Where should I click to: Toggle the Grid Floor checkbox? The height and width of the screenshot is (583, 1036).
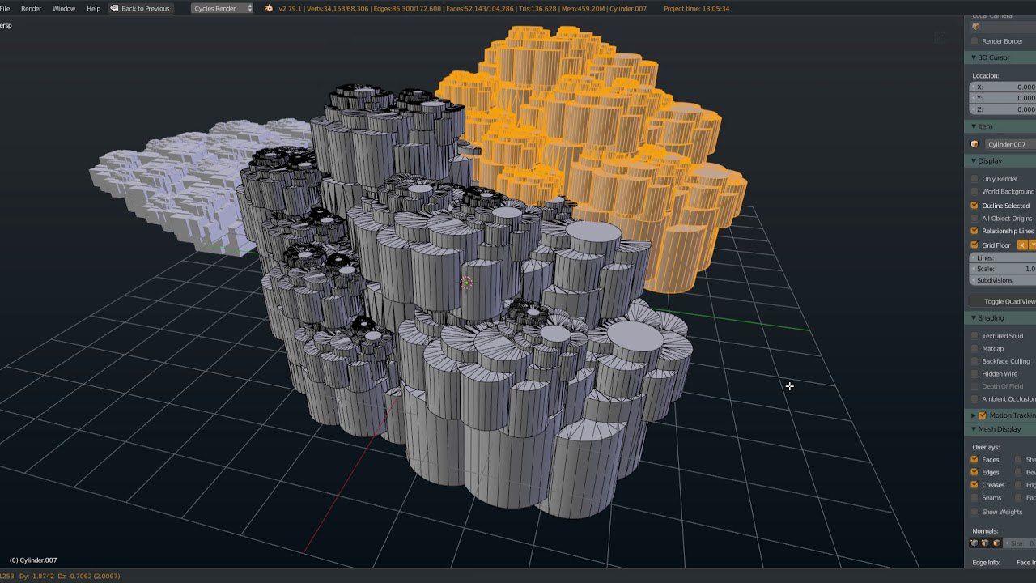coord(974,245)
